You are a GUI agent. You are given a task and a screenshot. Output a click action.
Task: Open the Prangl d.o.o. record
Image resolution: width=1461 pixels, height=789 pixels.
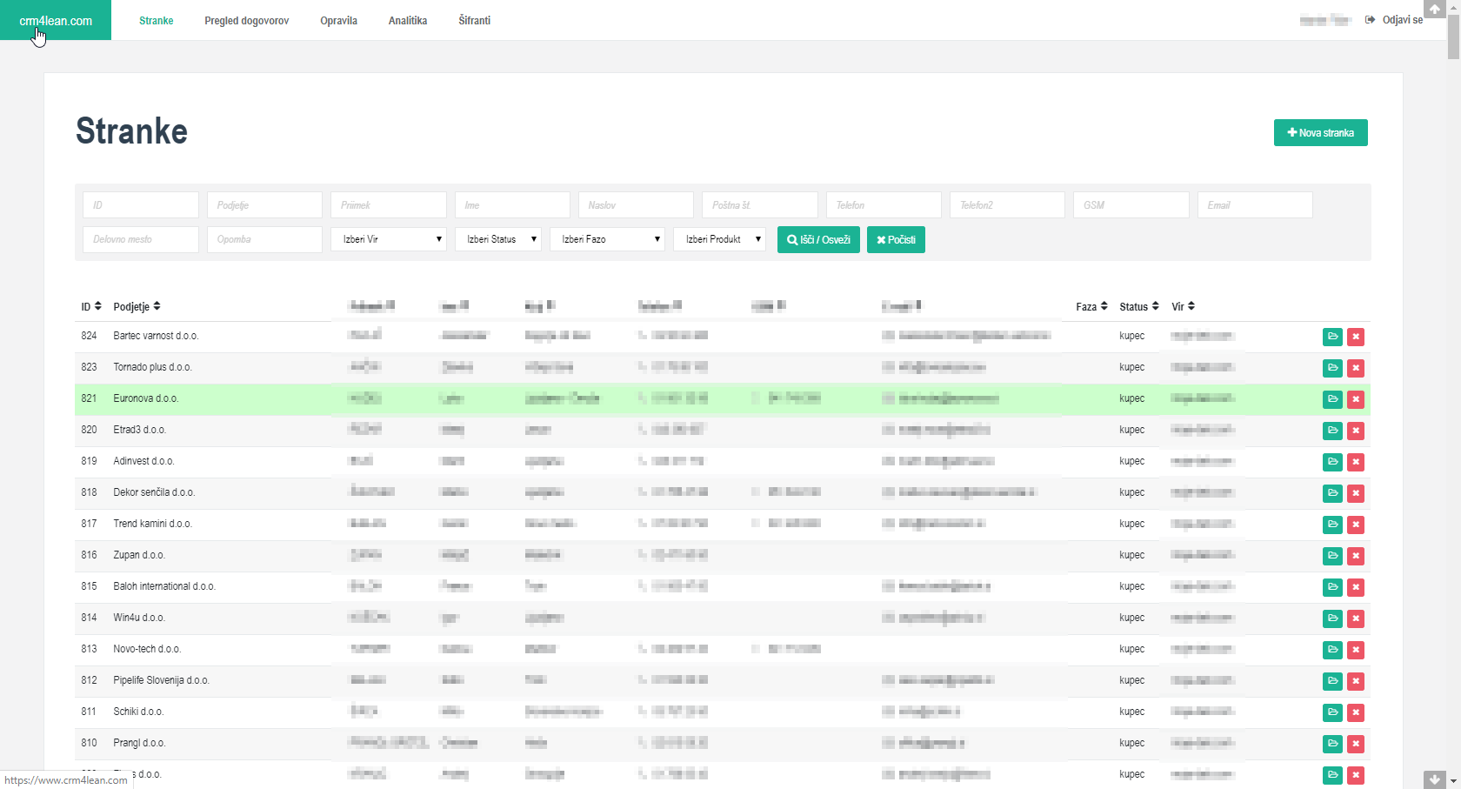[x=1332, y=744]
